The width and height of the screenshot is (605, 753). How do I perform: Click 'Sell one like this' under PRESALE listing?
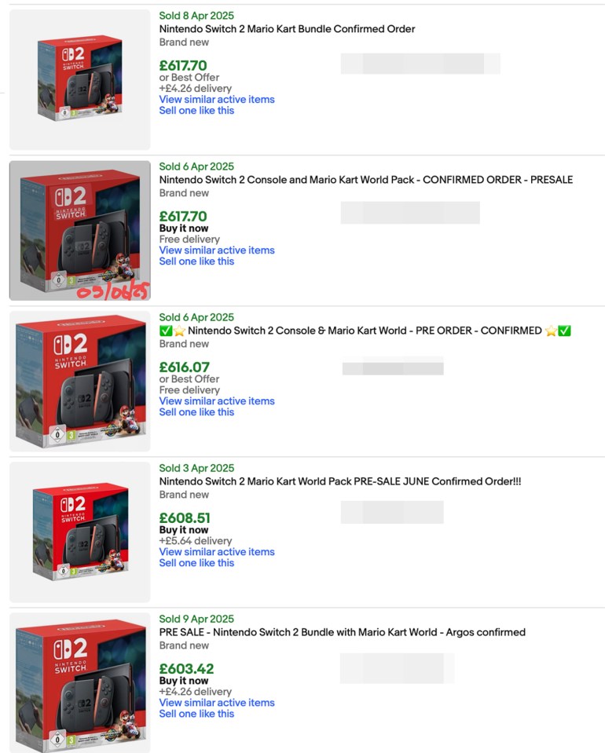(196, 261)
